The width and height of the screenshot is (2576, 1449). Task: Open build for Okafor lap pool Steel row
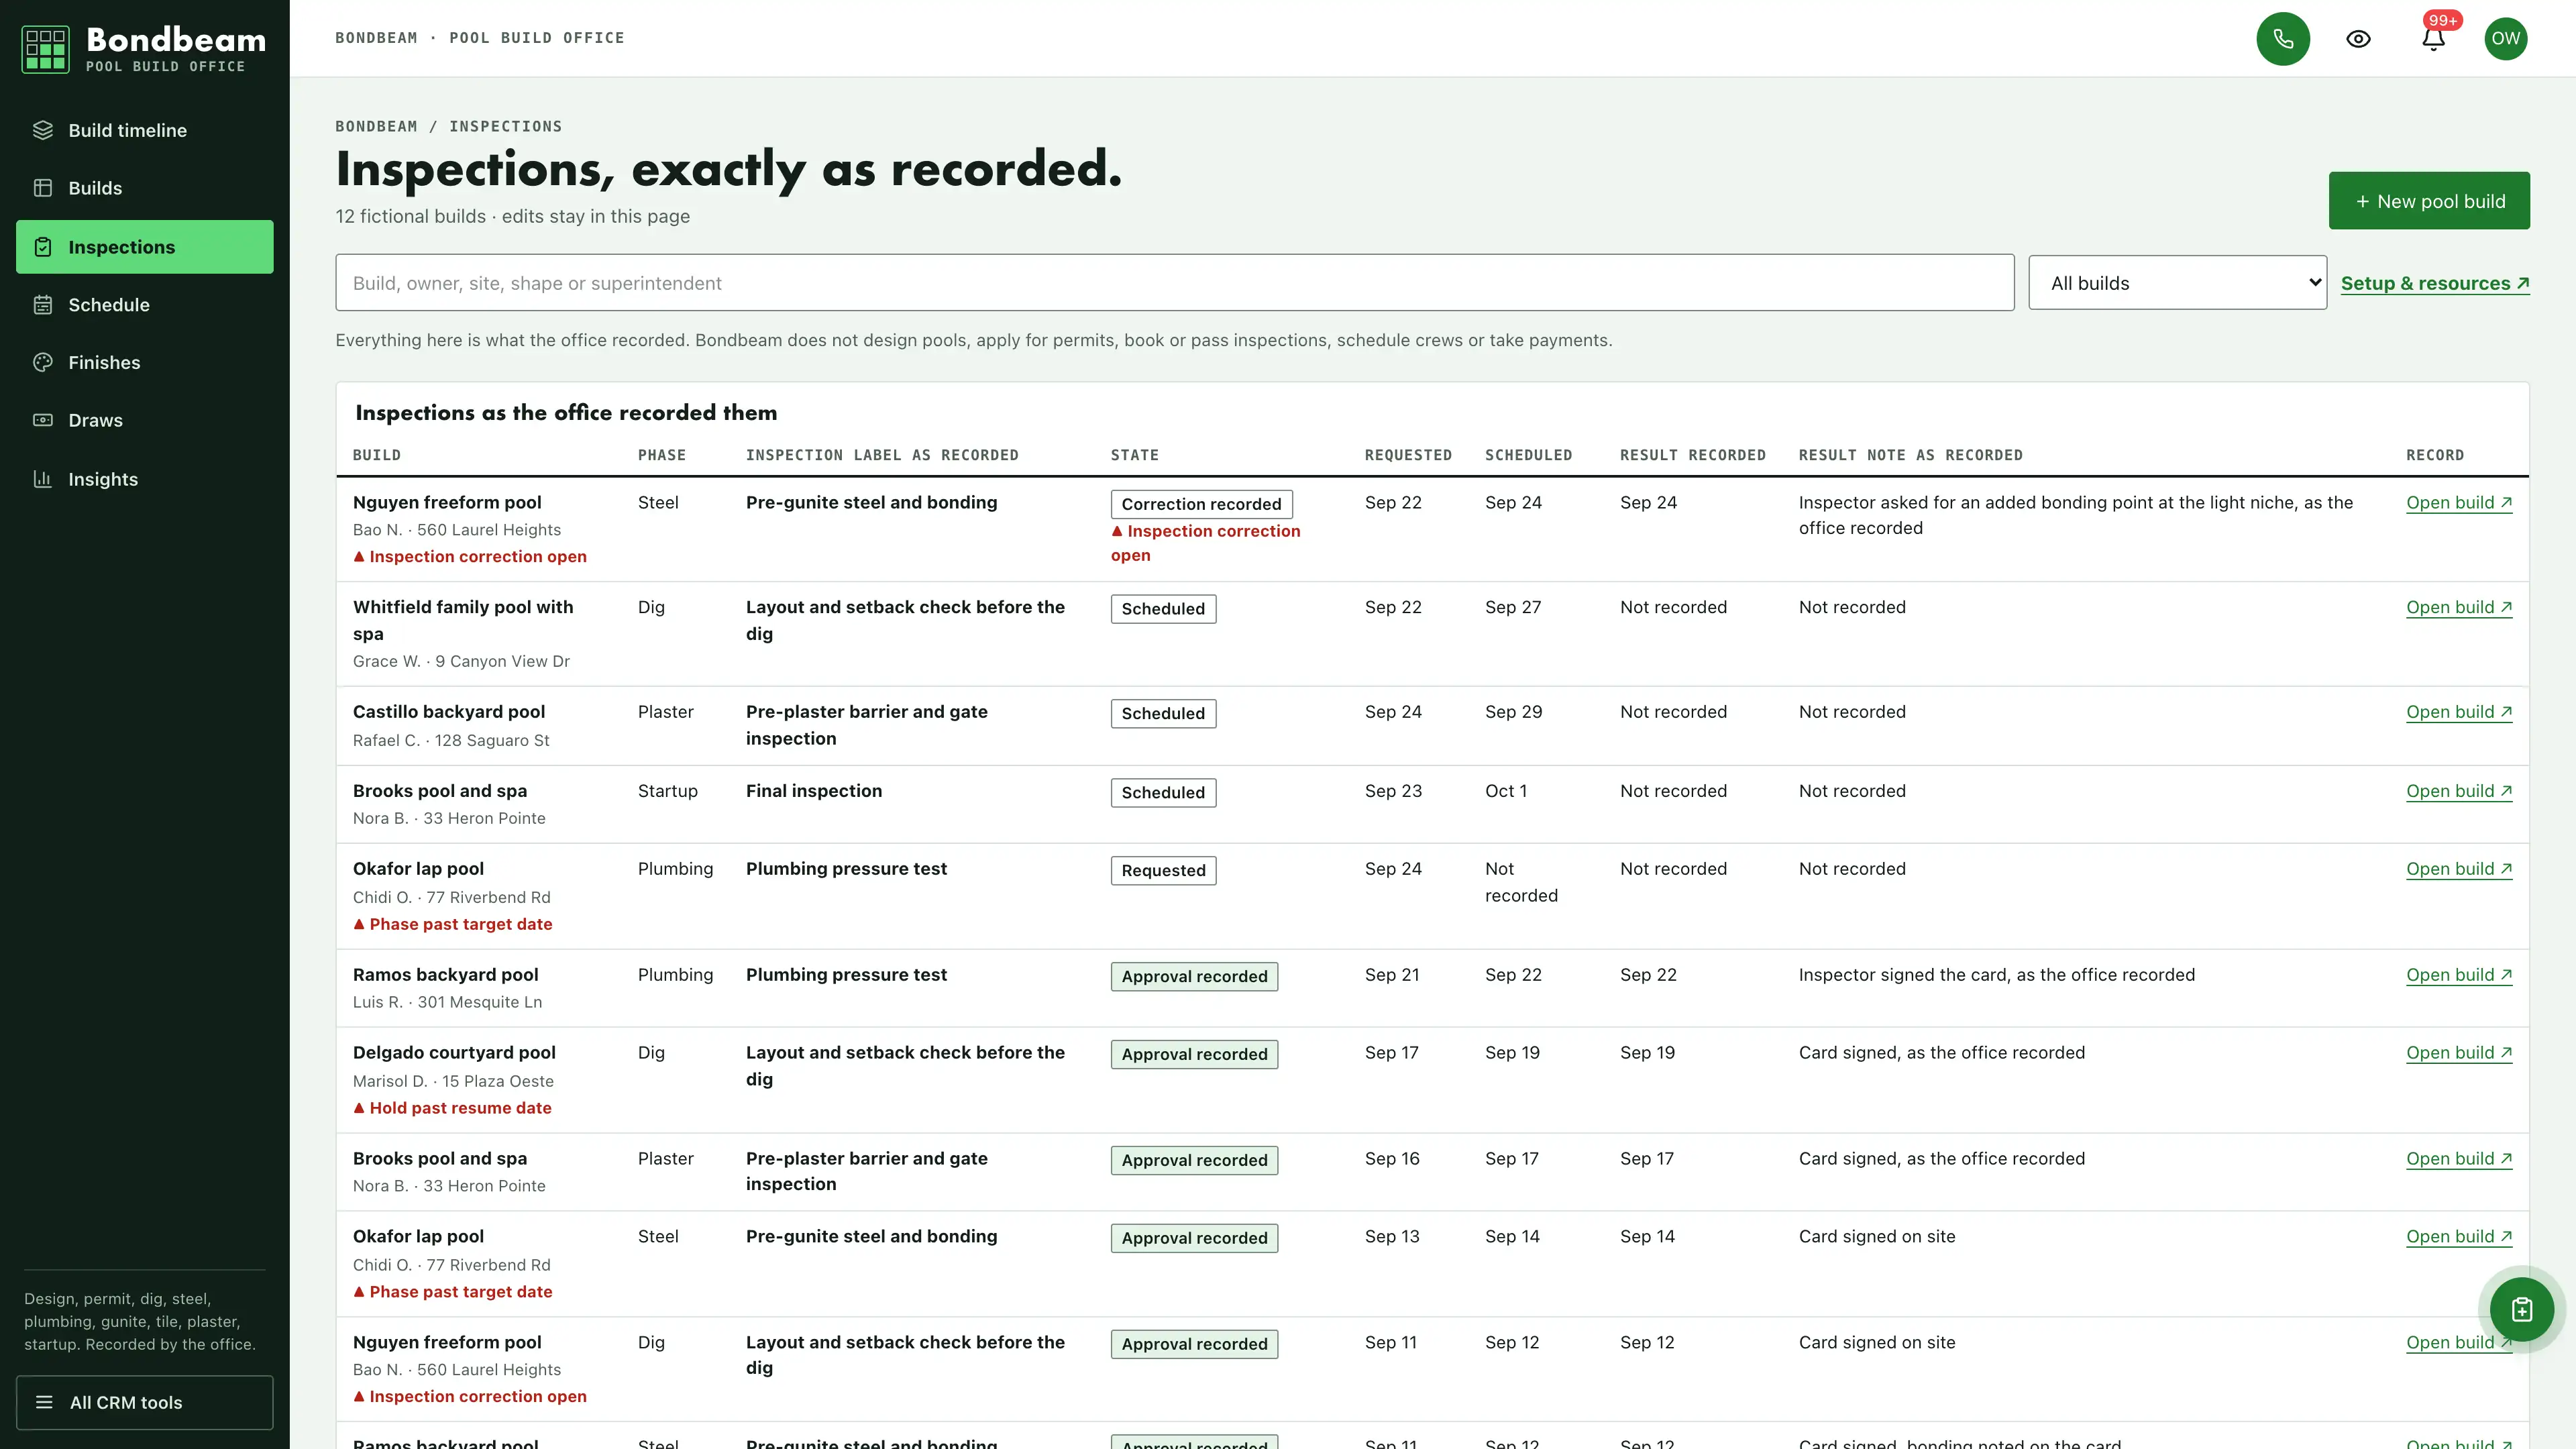(x=2459, y=1236)
